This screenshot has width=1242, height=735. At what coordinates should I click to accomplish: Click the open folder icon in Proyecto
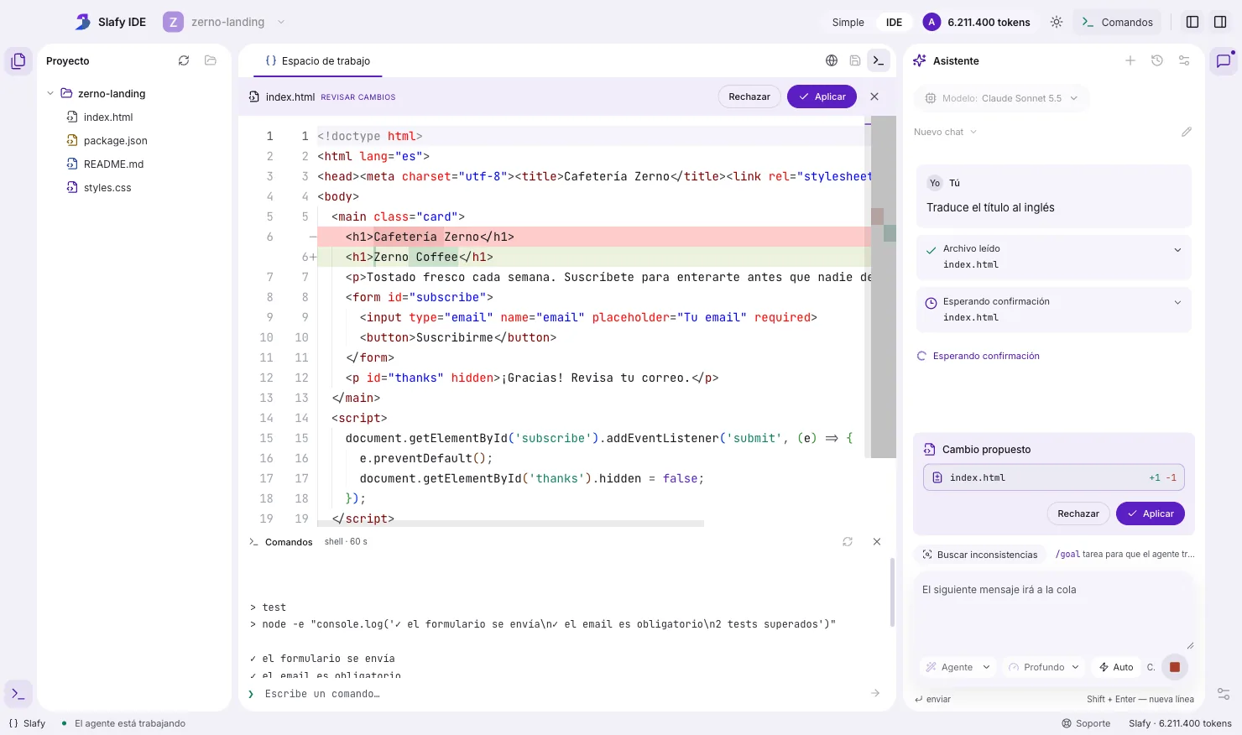[211, 60]
